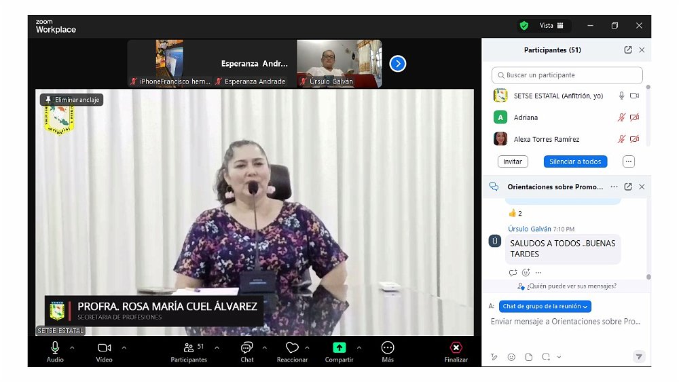Toggle the Audio microphone mute button
Image resolution: width=679 pixels, height=382 pixels.
[x=55, y=348]
